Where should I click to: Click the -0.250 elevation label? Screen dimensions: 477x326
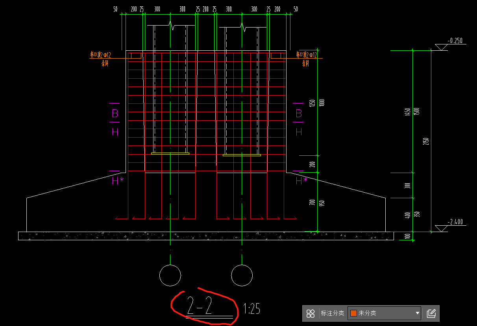pyautogui.click(x=455, y=41)
